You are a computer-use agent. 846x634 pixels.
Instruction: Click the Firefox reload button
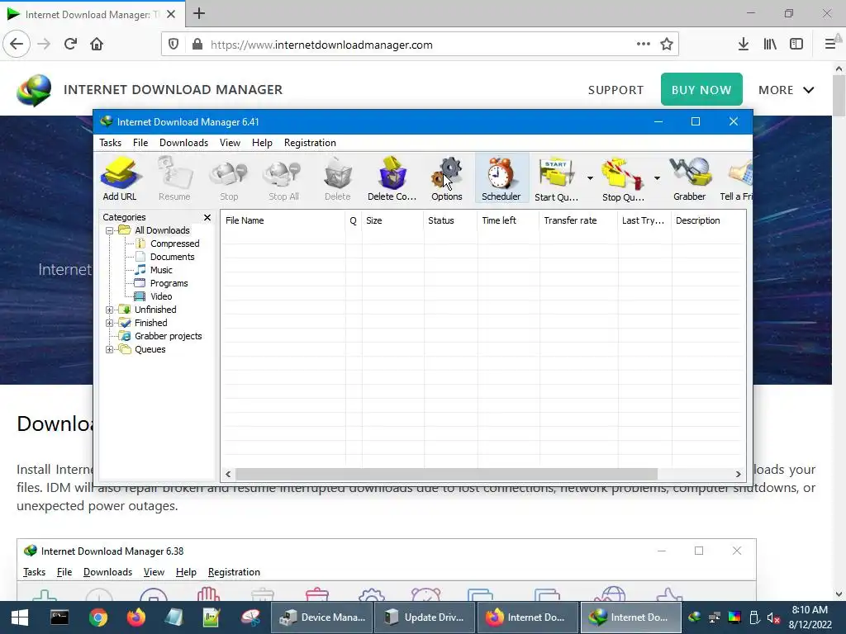[71, 45]
